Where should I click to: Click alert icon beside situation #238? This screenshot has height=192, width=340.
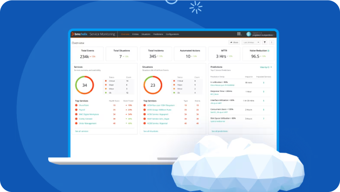(144, 123)
